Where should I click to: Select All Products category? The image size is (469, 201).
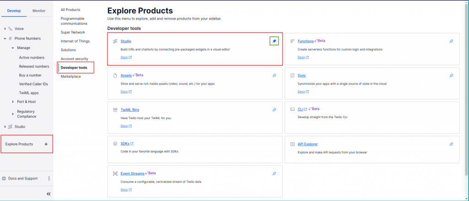(70, 10)
